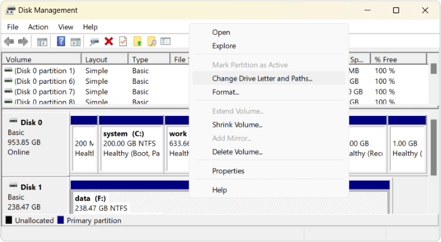The image size is (441, 242).
Task: Click Help in the context menu
Action: click(269, 190)
